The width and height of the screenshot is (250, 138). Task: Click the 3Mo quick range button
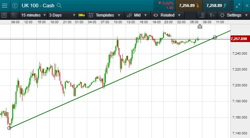81,15
